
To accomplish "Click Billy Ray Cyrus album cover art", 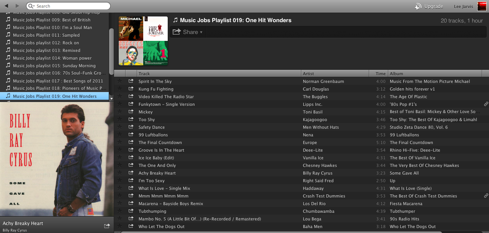I will (x=57, y=159).
